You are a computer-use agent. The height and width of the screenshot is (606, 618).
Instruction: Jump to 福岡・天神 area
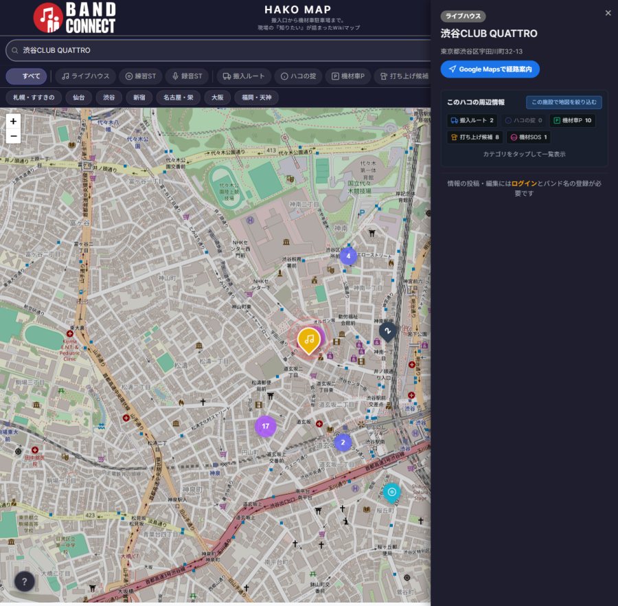257,98
